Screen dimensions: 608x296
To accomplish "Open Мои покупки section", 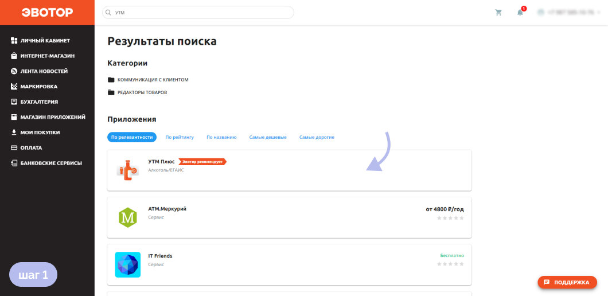I will pos(40,133).
